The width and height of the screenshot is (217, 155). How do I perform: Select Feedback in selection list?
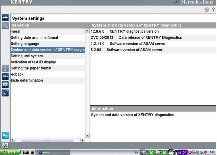click(x=48, y=74)
